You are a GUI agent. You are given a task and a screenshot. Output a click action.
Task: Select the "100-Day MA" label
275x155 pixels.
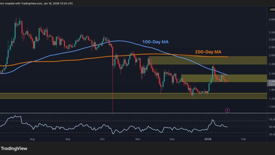[155, 42]
